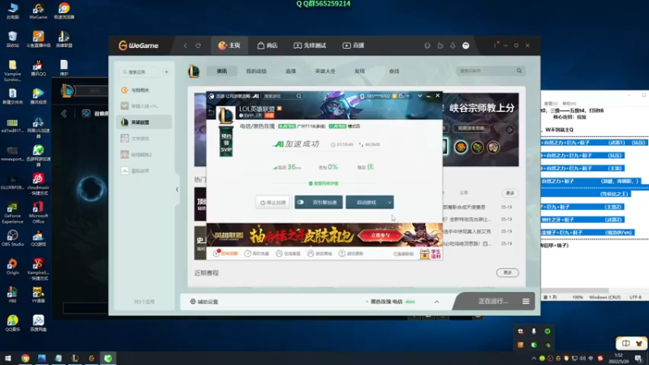Click the summoner search field in WeGame
This screenshot has width=649, height=365.
coord(485,71)
